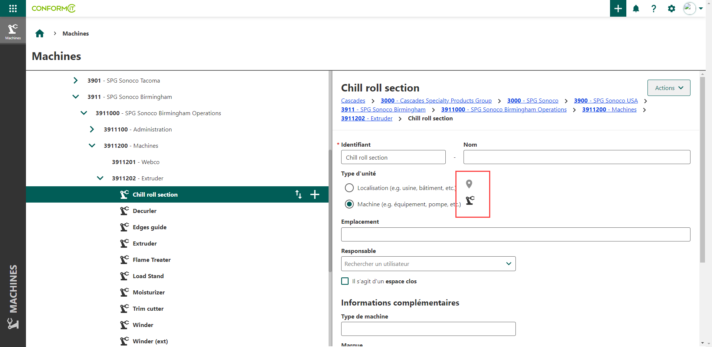The height and width of the screenshot is (347, 712).
Task: Open notifications bell
Action: (636, 9)
